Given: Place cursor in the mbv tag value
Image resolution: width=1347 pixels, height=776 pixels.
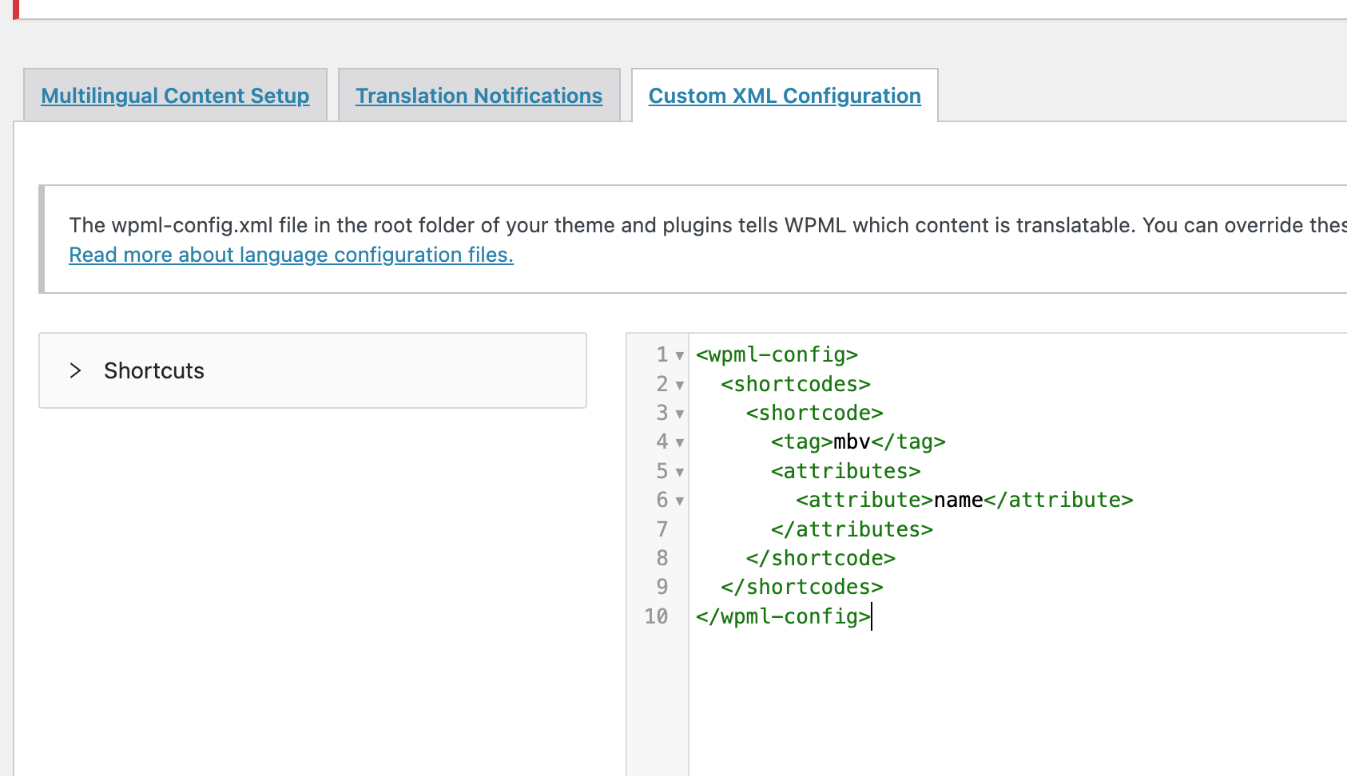Looking at the screenshot, I should tap(852, 441).
